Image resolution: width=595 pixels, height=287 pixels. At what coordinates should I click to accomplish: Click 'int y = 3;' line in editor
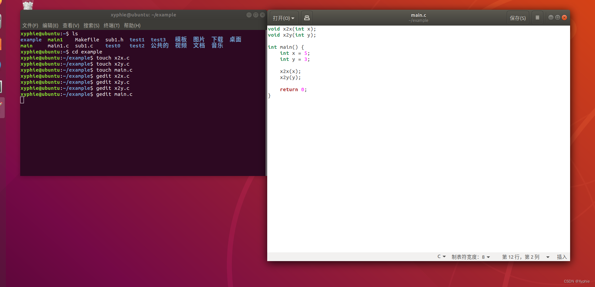(x=295, y=59)
